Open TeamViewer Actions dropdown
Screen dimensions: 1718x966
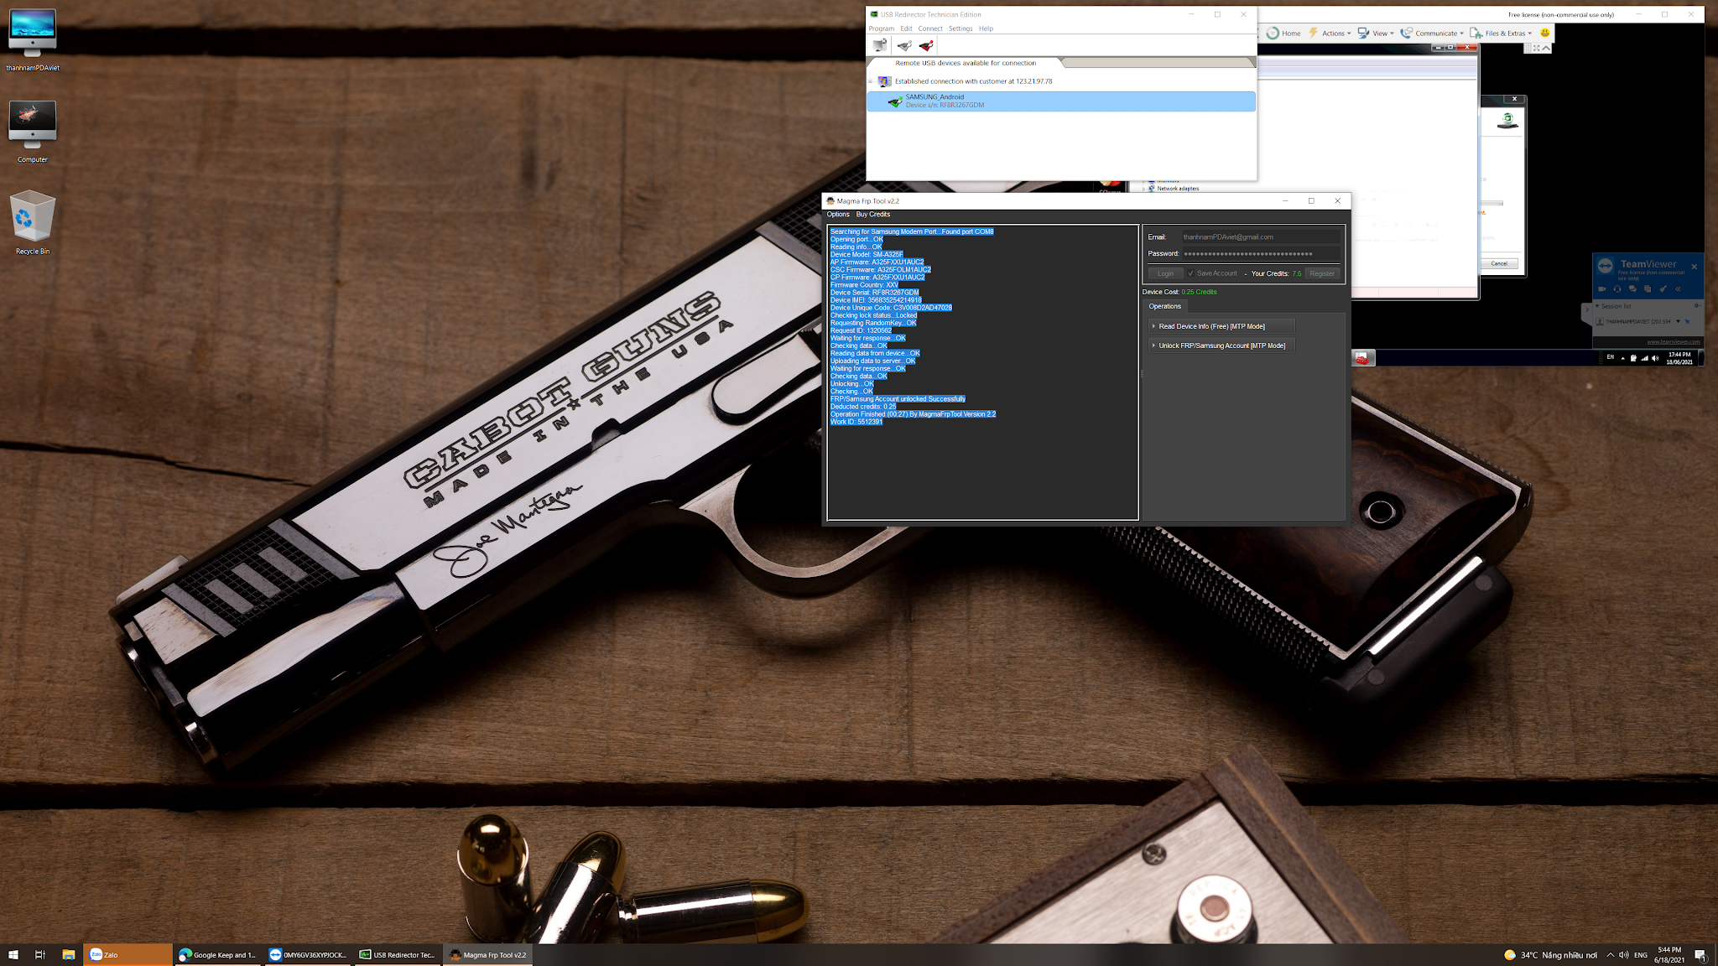coord(1332,34)
